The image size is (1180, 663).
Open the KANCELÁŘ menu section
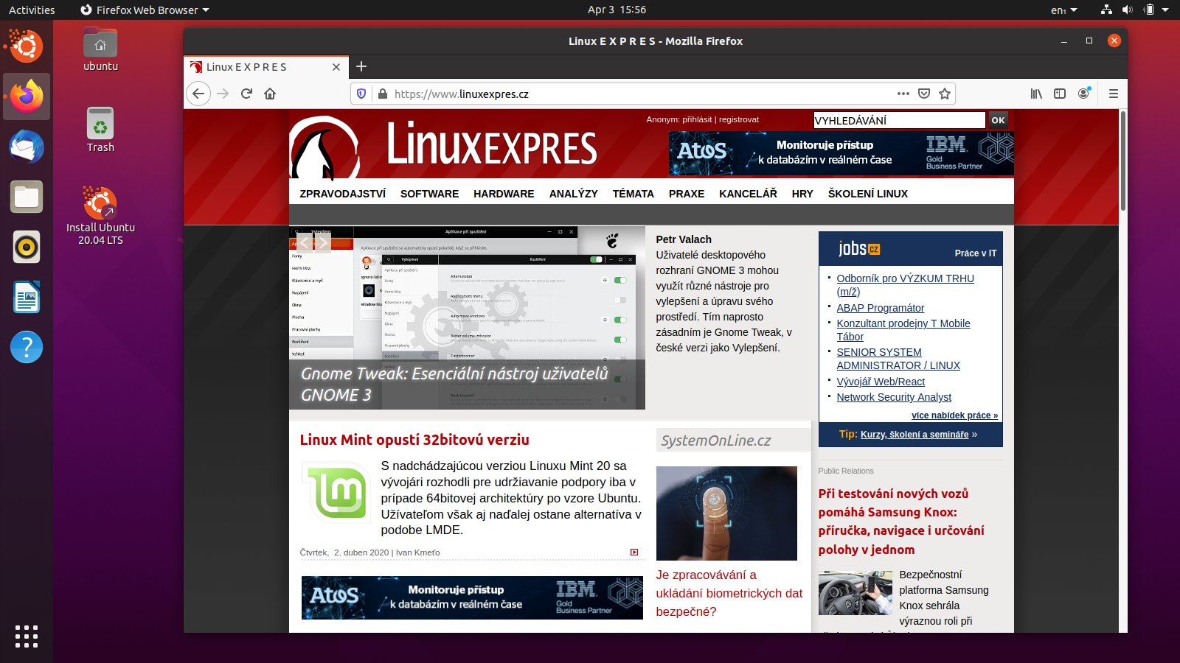click(x=748, y=194)
